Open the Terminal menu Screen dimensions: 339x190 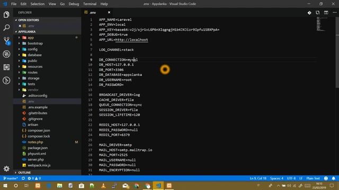[x=90, y=4]
